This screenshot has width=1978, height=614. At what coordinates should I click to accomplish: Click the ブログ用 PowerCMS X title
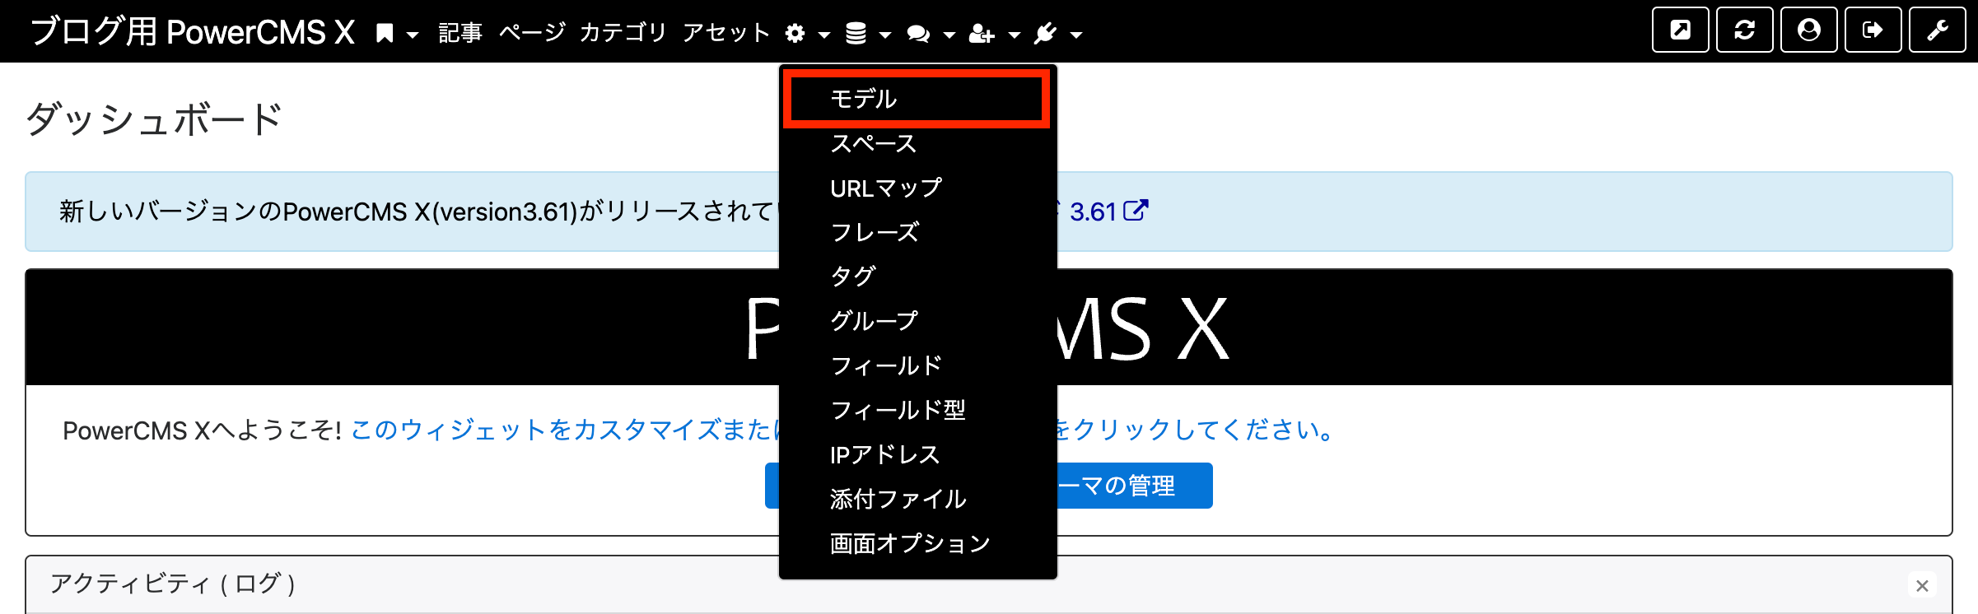[193, 32]
